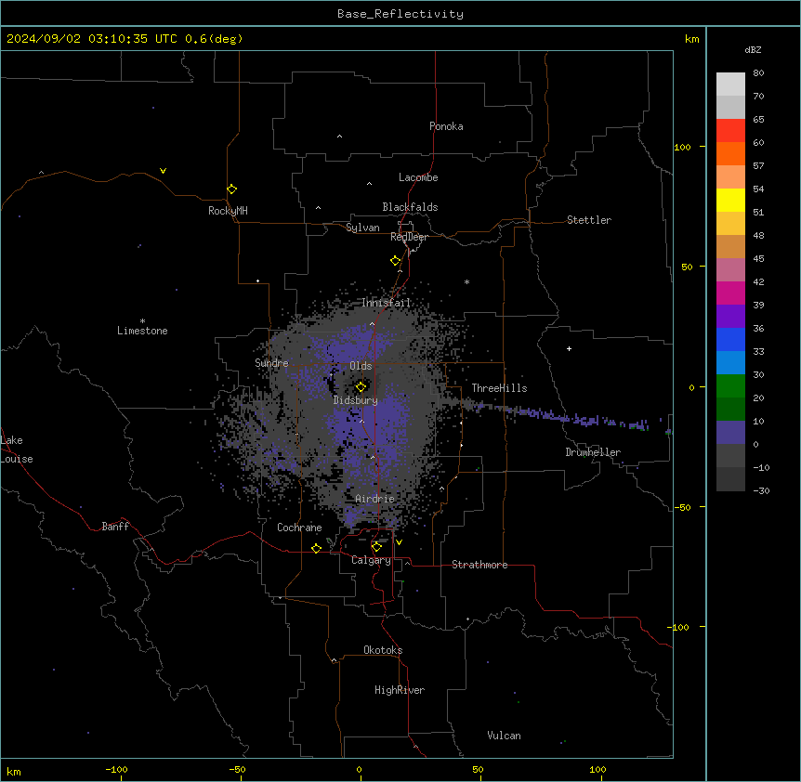Click the yellow radar site diamond between Olds and Didsbury

tap(361, 386)
